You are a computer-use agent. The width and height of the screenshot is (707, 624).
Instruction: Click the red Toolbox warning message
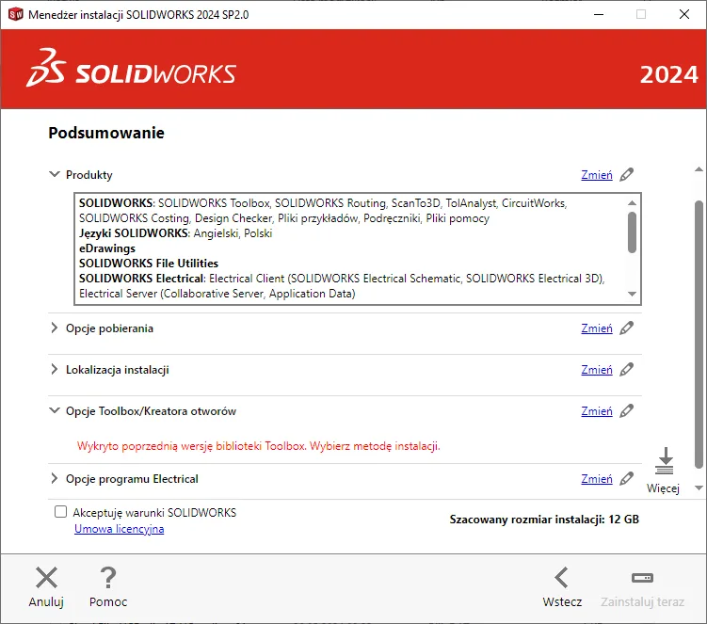258,446
